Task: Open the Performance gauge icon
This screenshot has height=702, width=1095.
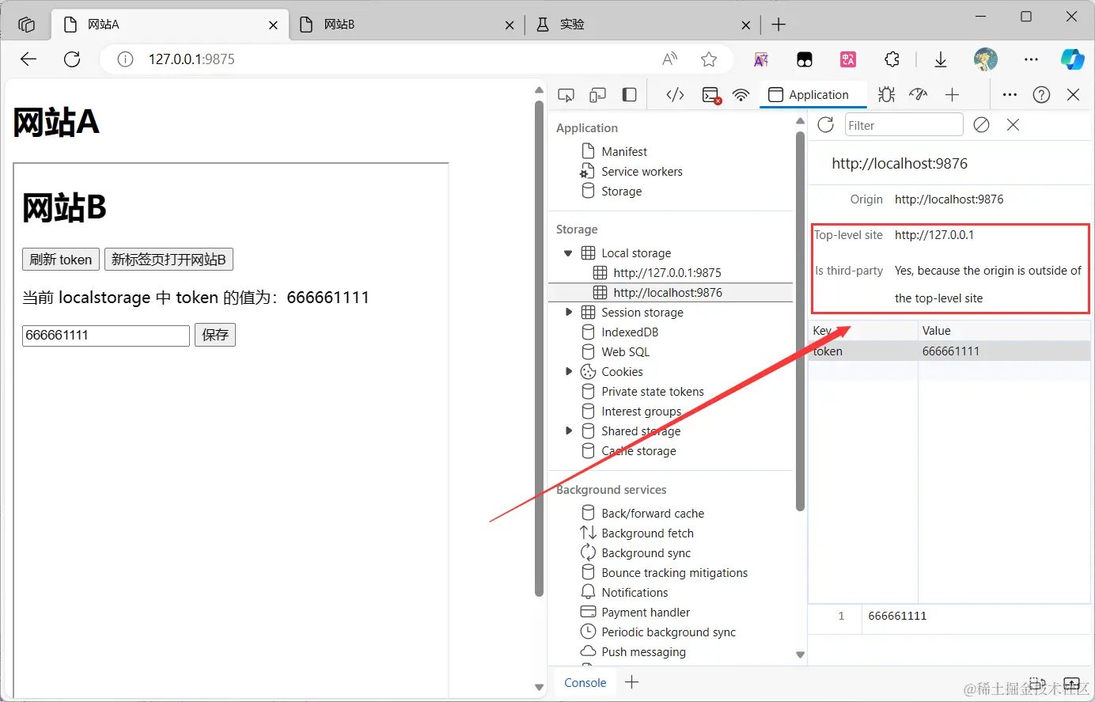Action: click(918, 95)
